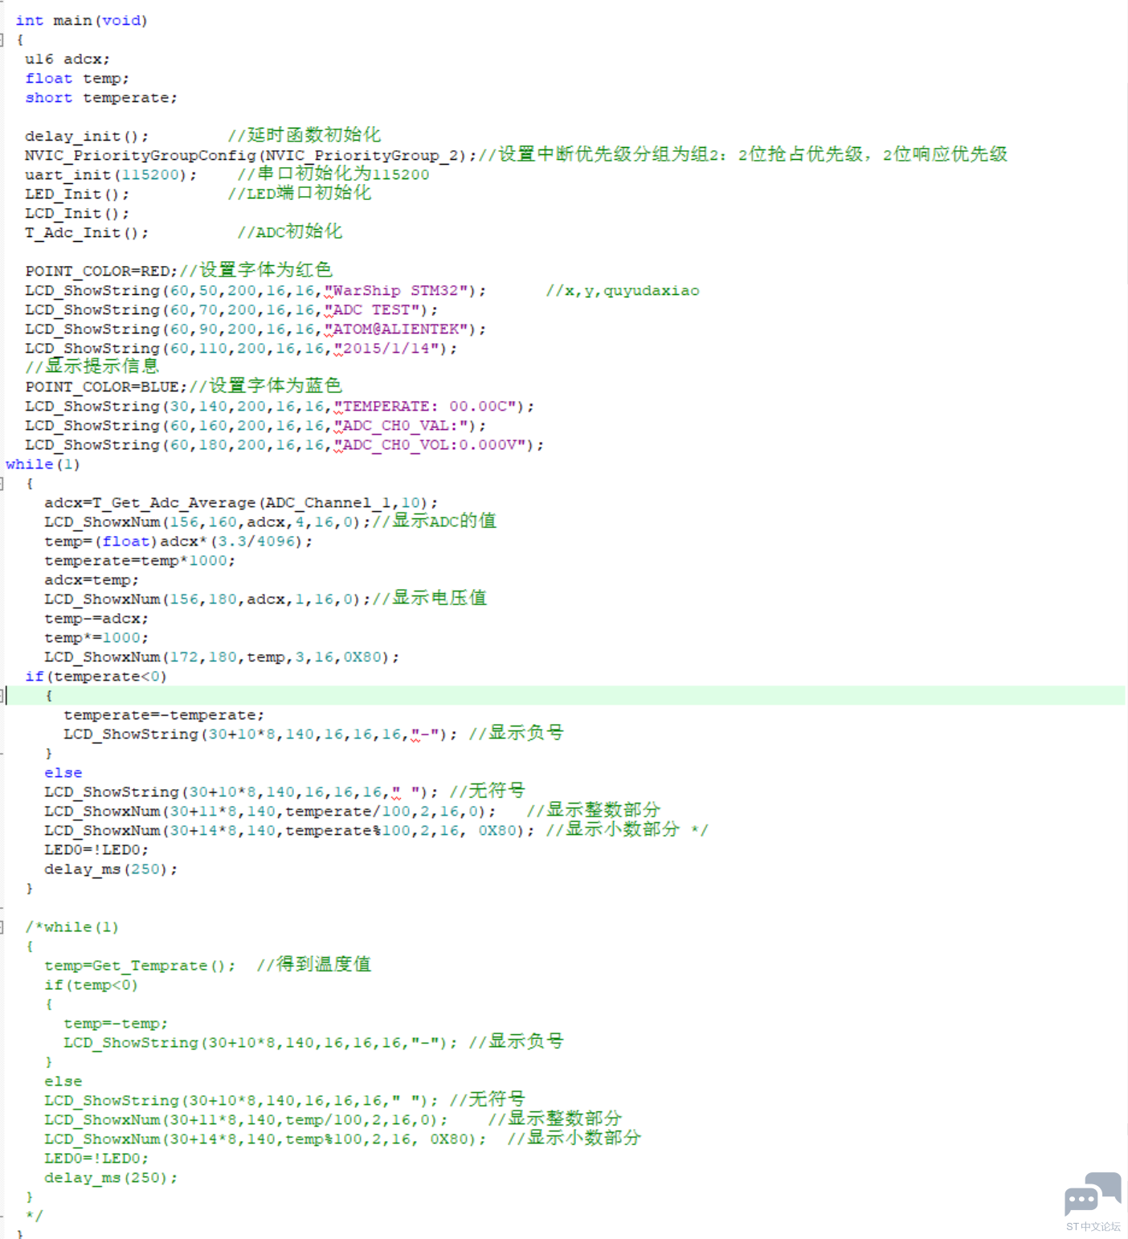Place cursor on int main(void) line
1128x1239 pixels.
[81, 21]
